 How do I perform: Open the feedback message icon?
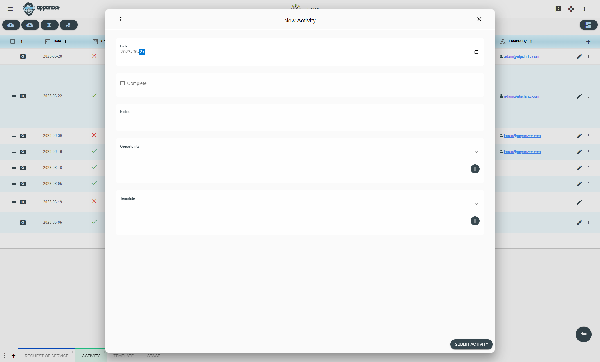coord(558,9)
